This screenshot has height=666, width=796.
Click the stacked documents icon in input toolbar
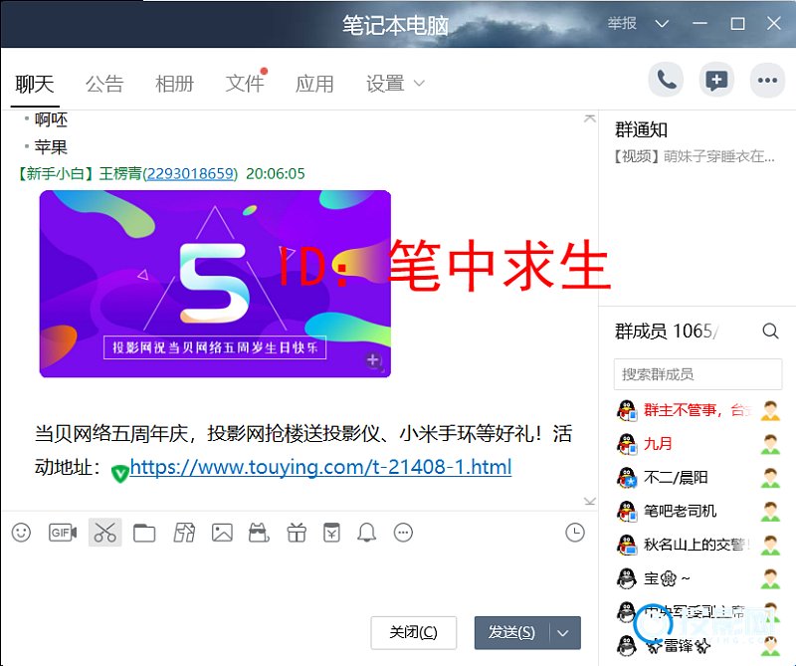(x=184, y=533)
